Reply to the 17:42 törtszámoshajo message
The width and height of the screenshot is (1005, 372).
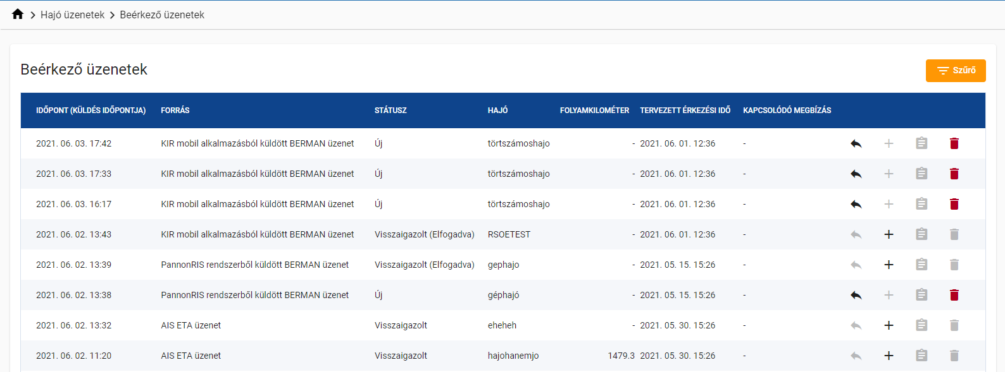pyautogui.click(x=856, y=143)
